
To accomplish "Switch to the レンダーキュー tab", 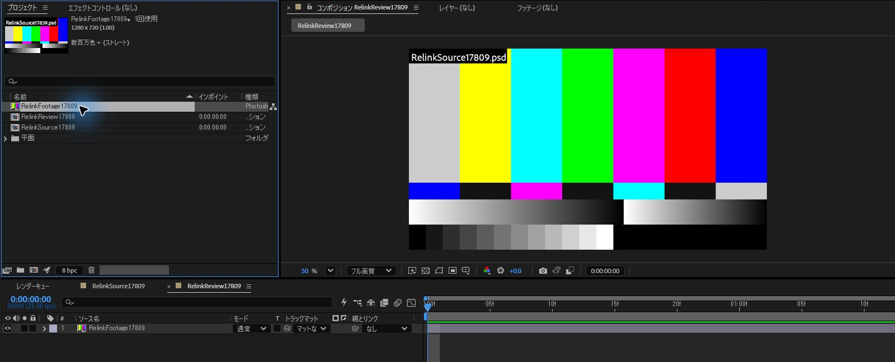I will coord(32,286).
